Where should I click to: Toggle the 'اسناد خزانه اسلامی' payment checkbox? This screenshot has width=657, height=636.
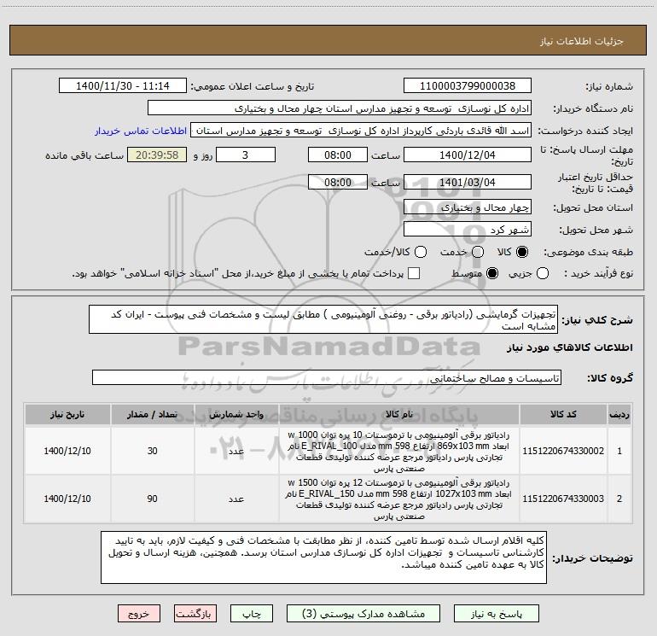[x=414, y=273]
